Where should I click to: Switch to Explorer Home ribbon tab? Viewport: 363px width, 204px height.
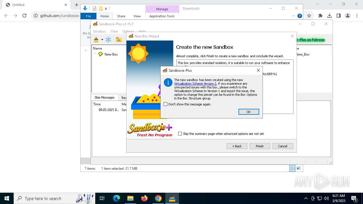[x=104, y=16]
